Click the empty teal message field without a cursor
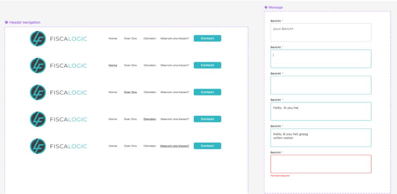Viewport: 397px width, 194px height. (x=321, y=85)
